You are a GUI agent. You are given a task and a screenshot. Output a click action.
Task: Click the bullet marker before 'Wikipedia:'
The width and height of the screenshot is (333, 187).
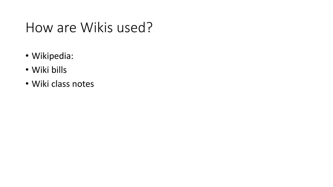point(27,56)
